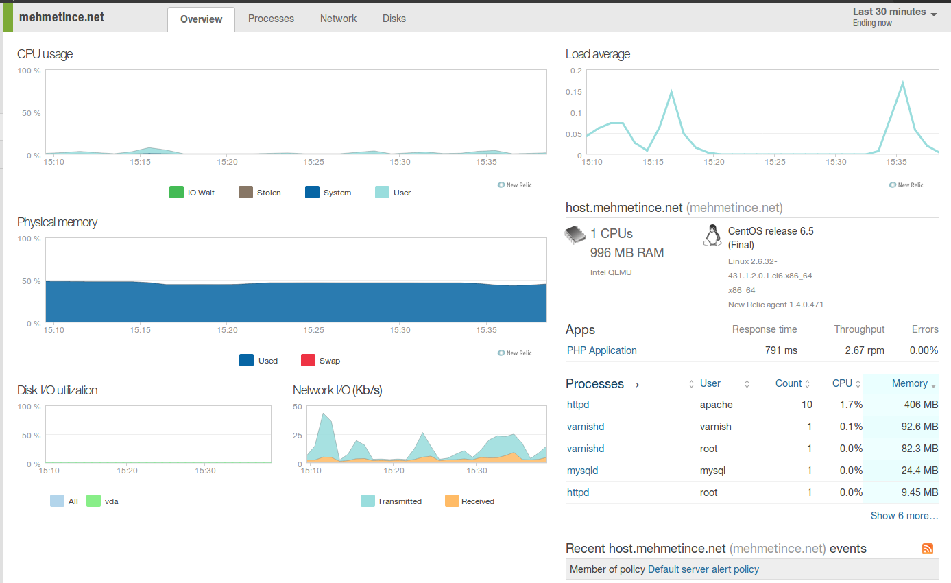Toggle vda green legend swatch
Screen dimensions: 951x583
point(94,501)
